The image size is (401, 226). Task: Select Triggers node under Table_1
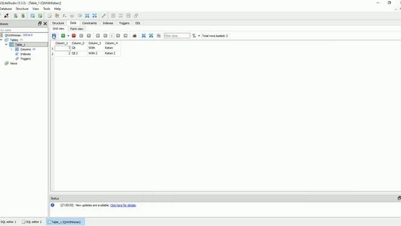coord(25,58)
